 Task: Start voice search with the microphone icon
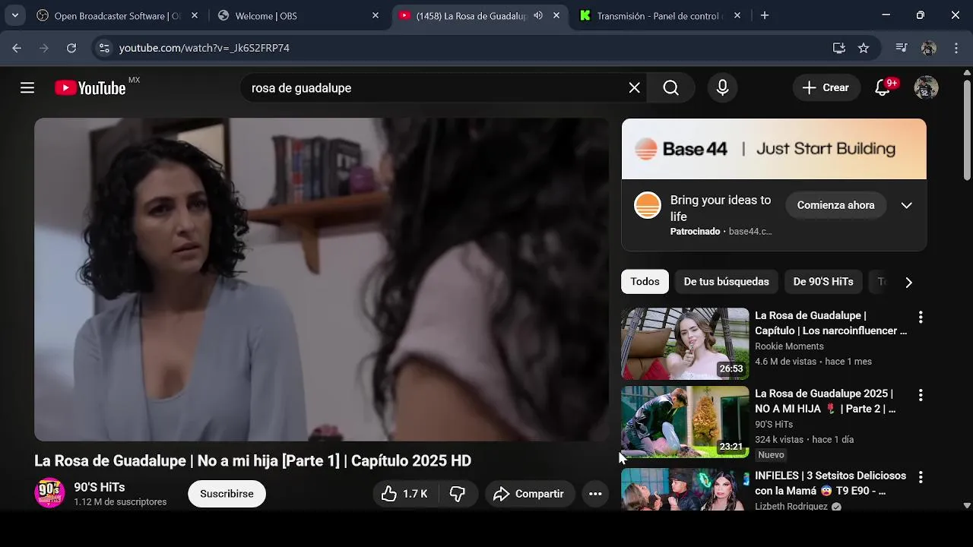pos(722,88)
